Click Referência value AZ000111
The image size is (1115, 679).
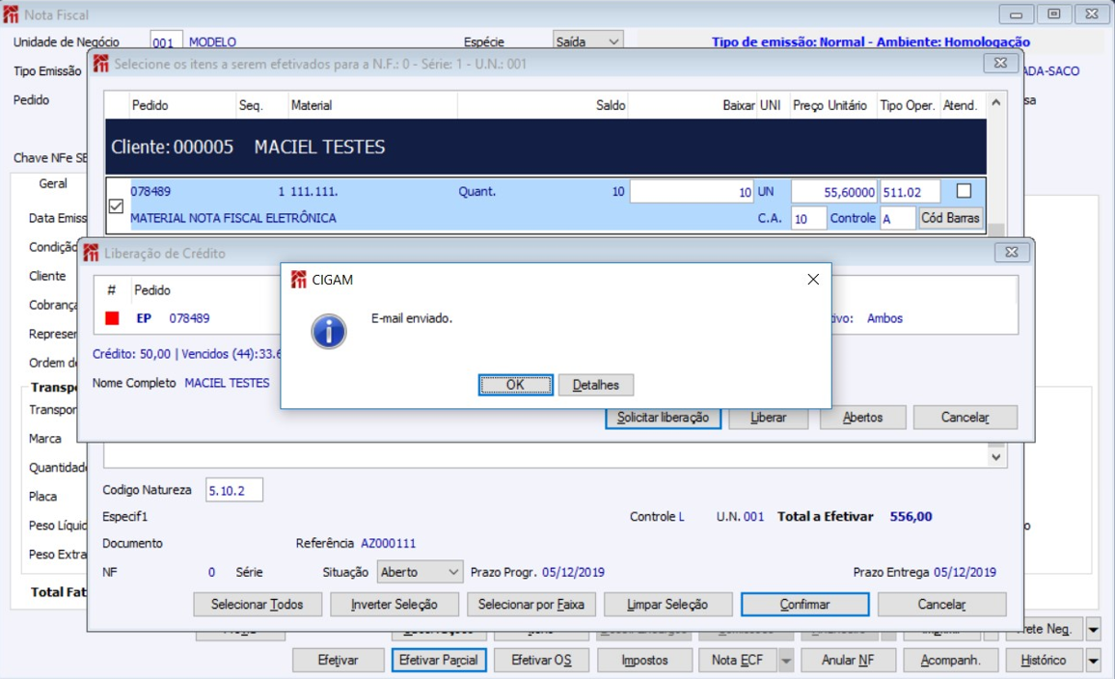[389, 543]
